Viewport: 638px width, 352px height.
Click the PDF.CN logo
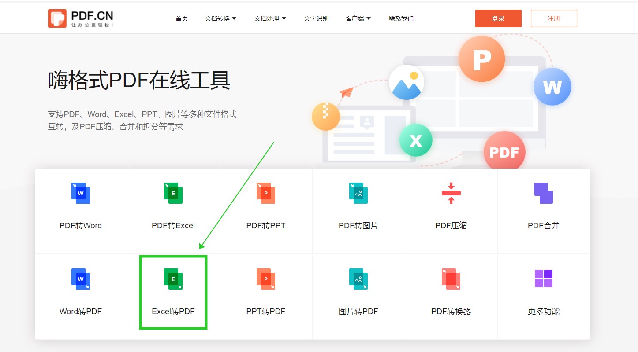[x=81, y=18]
